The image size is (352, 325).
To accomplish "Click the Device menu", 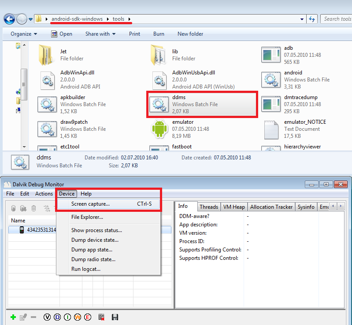I will (x=67, y=194).
